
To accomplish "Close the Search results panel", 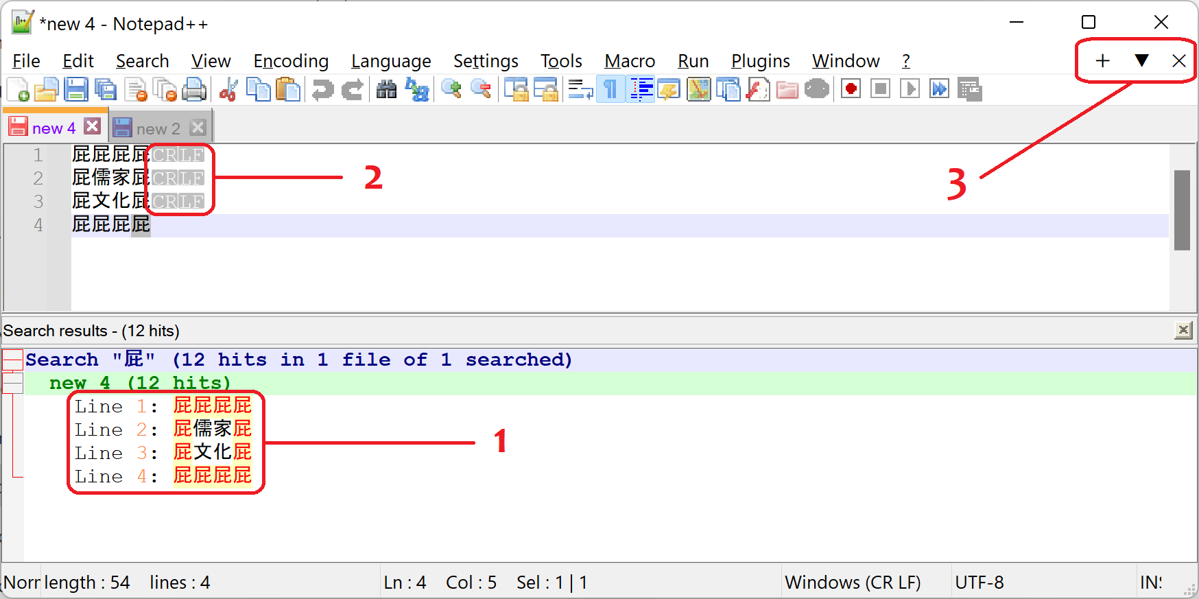I will (x=1183, y=331).
